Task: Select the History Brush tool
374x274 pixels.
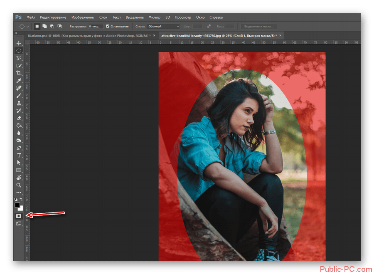Action: [x=19, y=110]
